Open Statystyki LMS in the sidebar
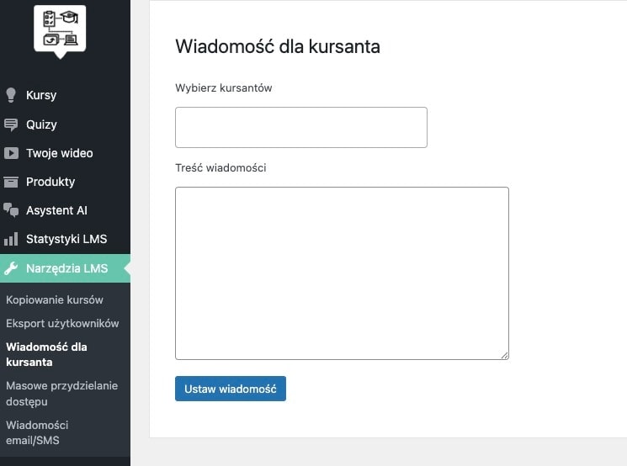This screenshot has width=627, height=466. click(x=65, y=239)
